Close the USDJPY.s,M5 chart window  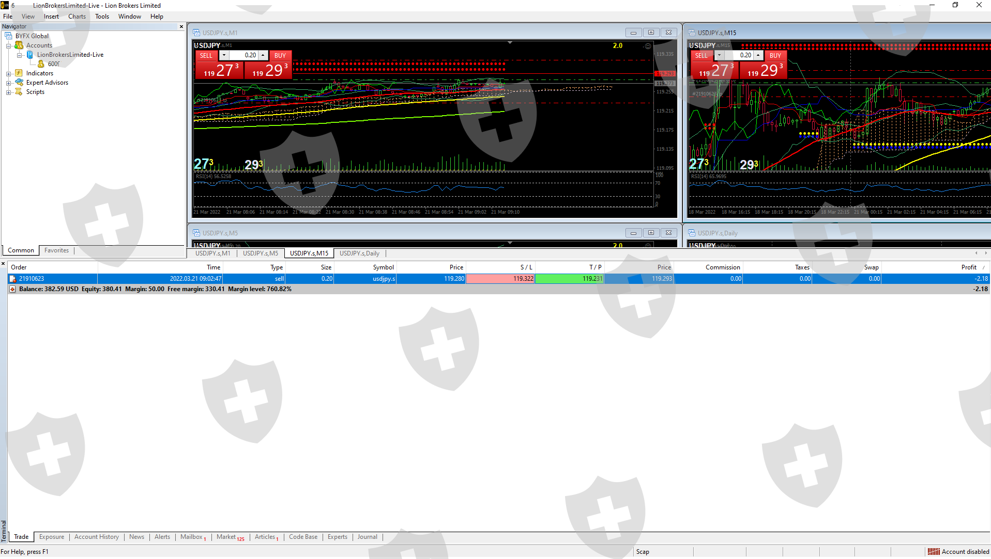click(668, 233)
